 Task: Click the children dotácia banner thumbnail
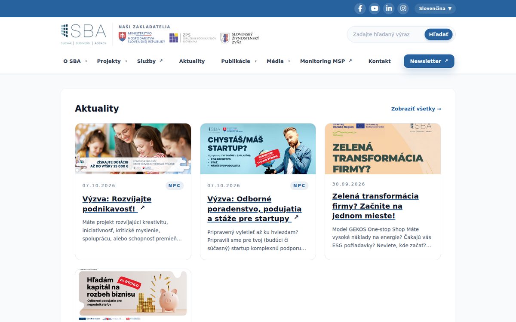(x=133, y=149)
